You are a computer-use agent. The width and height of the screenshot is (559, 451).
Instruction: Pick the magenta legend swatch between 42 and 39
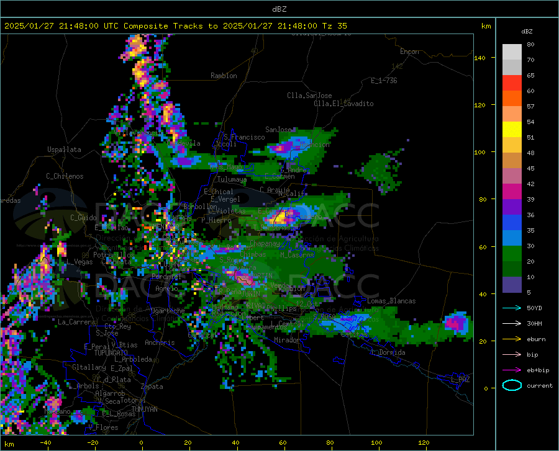click(512, 192)
